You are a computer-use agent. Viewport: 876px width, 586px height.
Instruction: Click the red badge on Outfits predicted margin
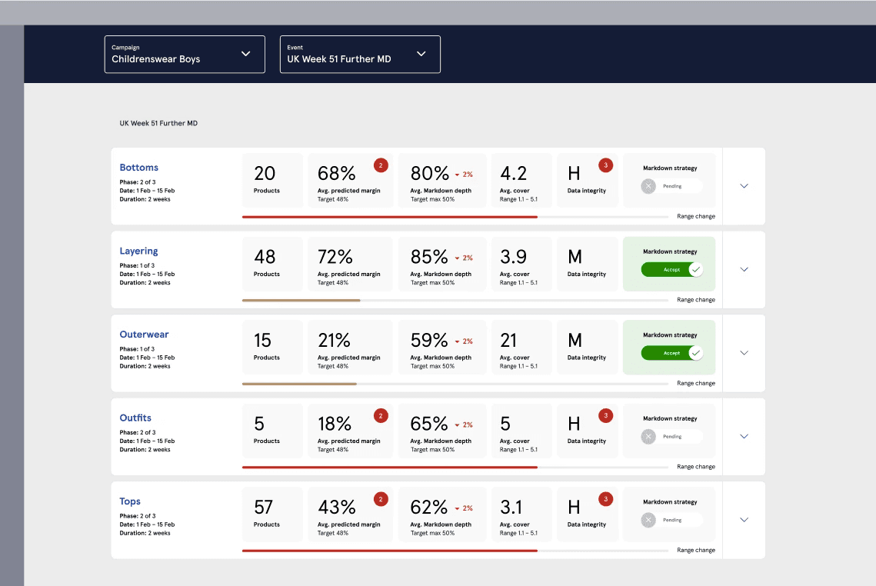tap(381, 415)
